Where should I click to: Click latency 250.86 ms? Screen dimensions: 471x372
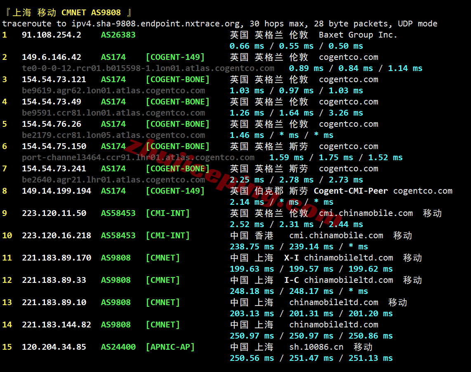point(370,335)
